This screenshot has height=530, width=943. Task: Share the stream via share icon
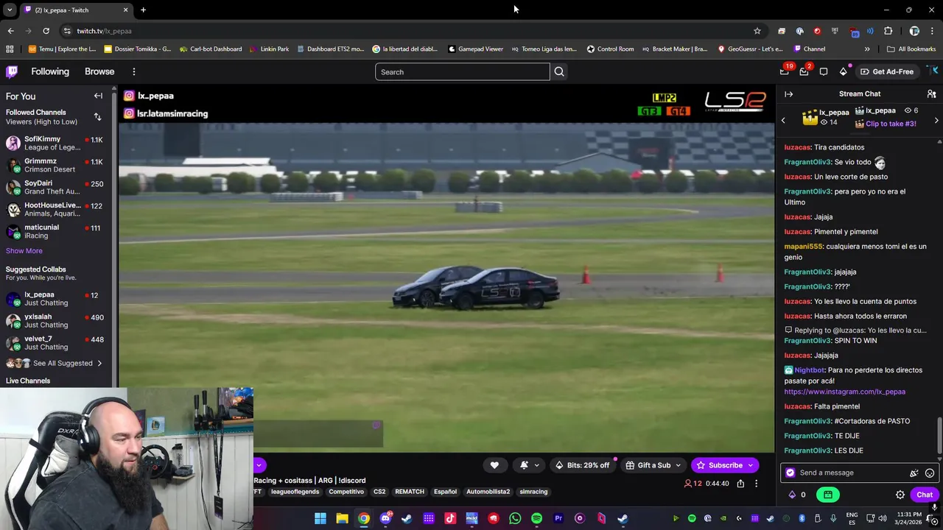[740, 484]
